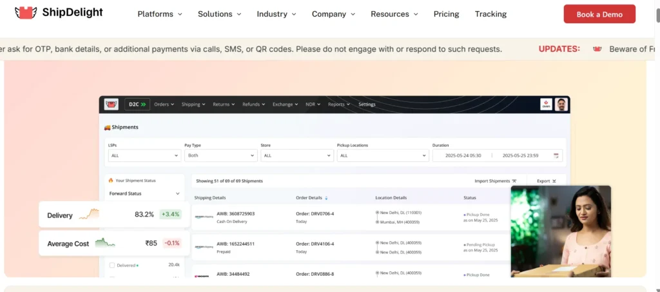Click the carrier logo for AWB 1652244511

tap(204, 247)
